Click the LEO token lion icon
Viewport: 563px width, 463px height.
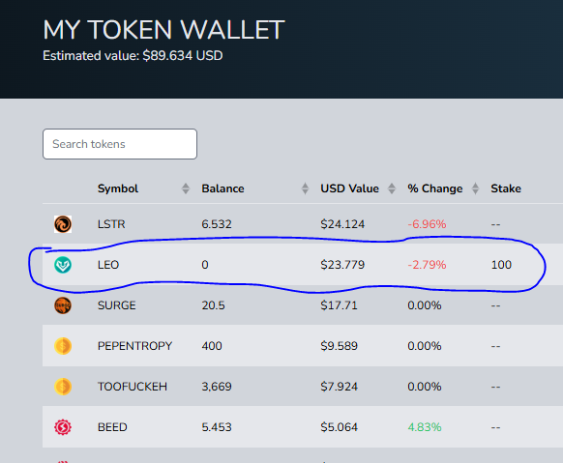tap(63, 265)
